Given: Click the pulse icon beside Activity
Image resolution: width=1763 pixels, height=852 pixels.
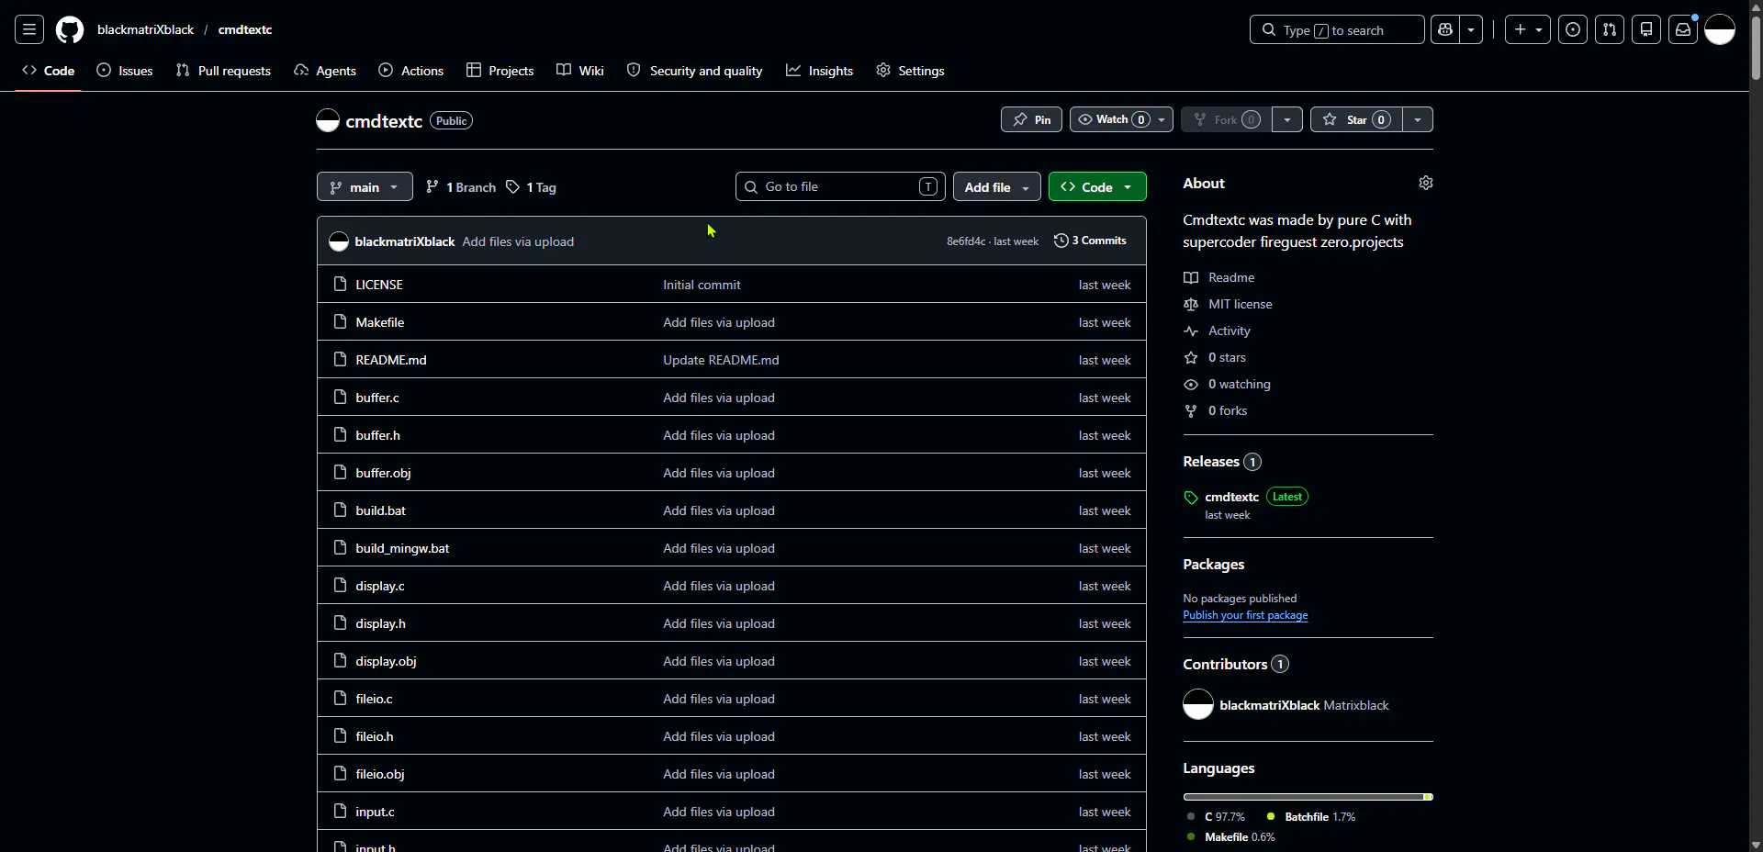Looking at the screenshot, I should (1191, 331).
